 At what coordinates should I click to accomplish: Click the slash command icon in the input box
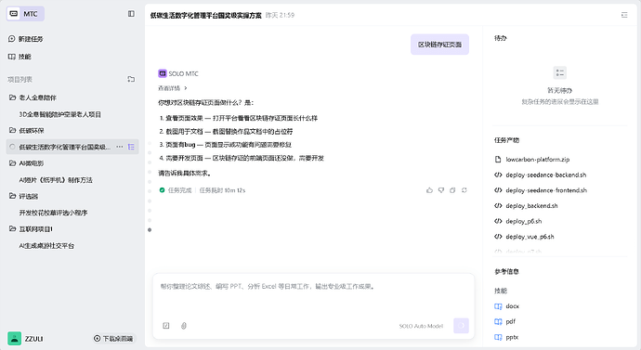pos(166,326)
